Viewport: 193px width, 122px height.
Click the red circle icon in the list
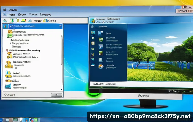pyautogui.click(x=7, y=50)
